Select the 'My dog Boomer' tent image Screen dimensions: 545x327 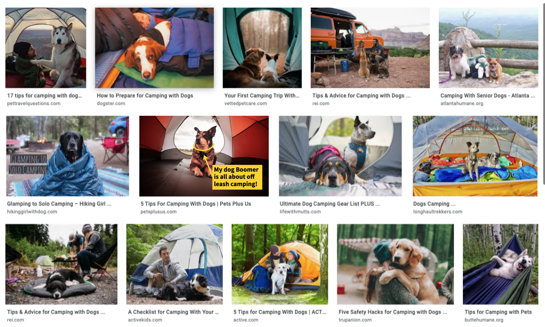point(204,156)
